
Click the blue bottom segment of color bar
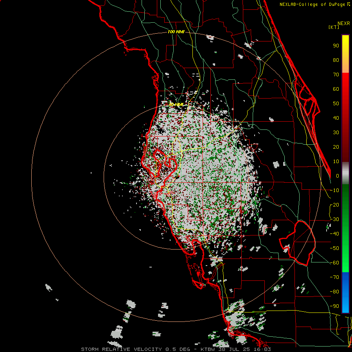(345, 293)
